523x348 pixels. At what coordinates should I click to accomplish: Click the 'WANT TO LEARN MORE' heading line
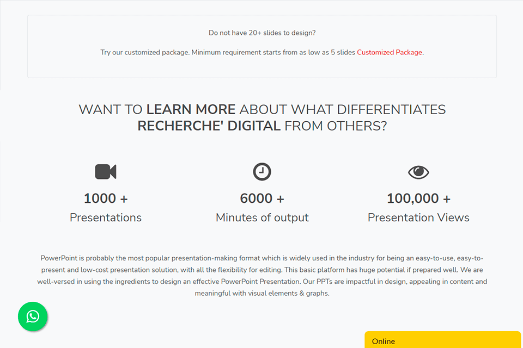[x=262, y=109]
